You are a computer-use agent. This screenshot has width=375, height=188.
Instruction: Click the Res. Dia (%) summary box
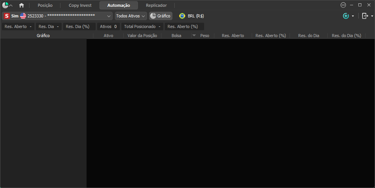coord(79,26)
